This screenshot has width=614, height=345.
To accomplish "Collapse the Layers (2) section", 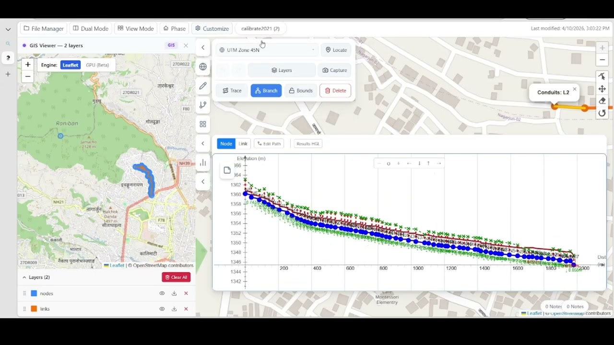I will pos(24,277).
